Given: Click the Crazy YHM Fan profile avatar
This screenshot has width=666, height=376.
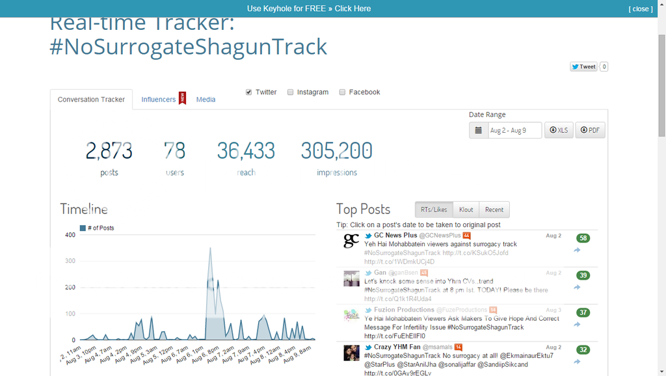Looking at the screenshot, I should (351, 353).
